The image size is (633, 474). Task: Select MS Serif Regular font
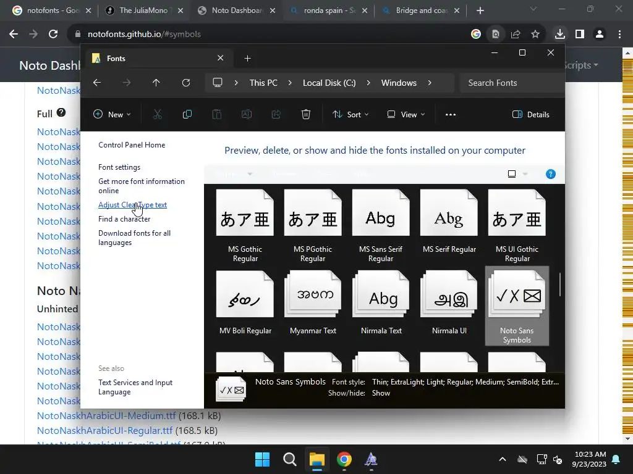pos(449,222)
